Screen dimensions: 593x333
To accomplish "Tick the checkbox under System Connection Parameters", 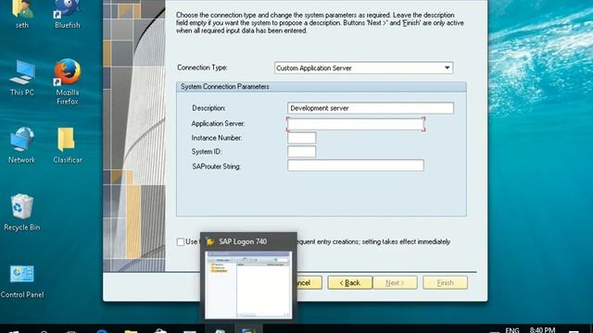I will (181, 241).
